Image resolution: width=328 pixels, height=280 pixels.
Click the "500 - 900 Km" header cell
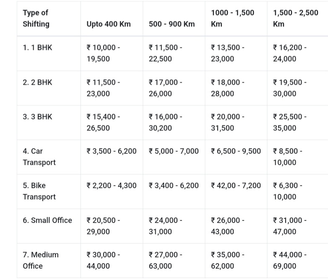click(172, 24)
